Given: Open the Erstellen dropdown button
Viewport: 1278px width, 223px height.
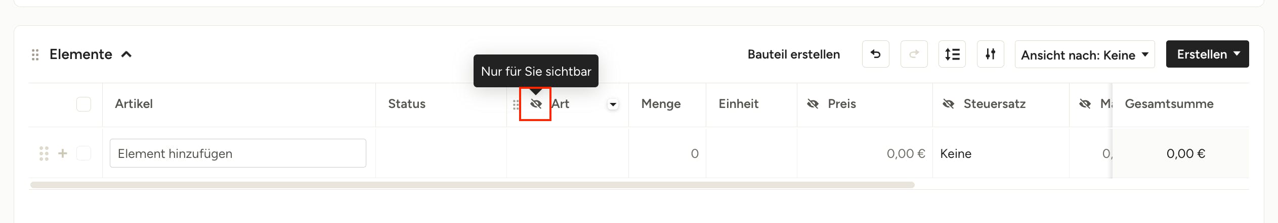Looking at the screenshot, I should [x=1207, y=54].
